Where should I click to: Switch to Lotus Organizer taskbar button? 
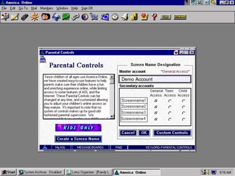click(89, 172)
